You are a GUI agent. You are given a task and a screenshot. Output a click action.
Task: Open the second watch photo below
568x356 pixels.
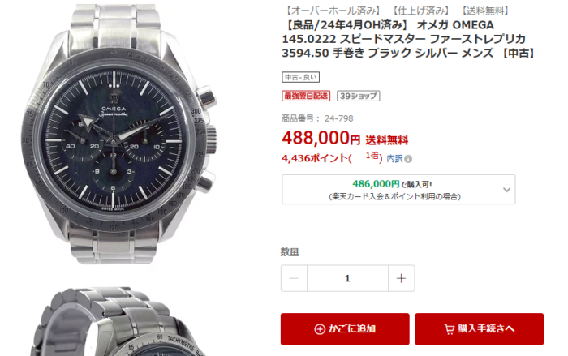[119, 322]
